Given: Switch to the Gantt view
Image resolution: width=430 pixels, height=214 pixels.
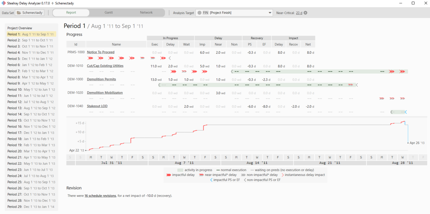Looking at the screenshot, I should (x=109, y=13).
